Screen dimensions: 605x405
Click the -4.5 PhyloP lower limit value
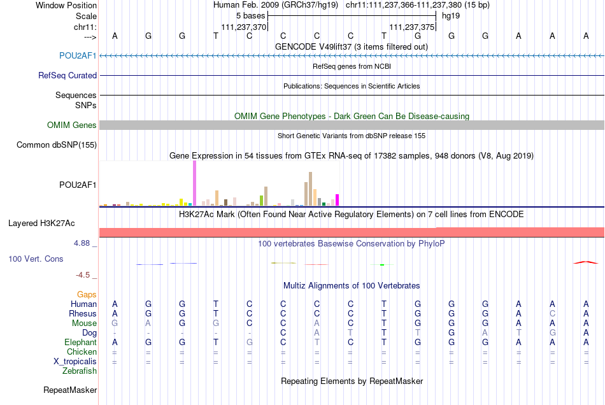(83, 275)
